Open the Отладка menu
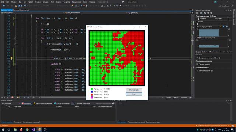236x132 pixels. coord(45,2)
